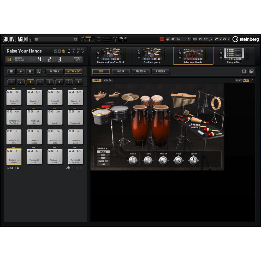261x261 pixels.
Task: Click the undo arrow icon
Action: point(216,39)
